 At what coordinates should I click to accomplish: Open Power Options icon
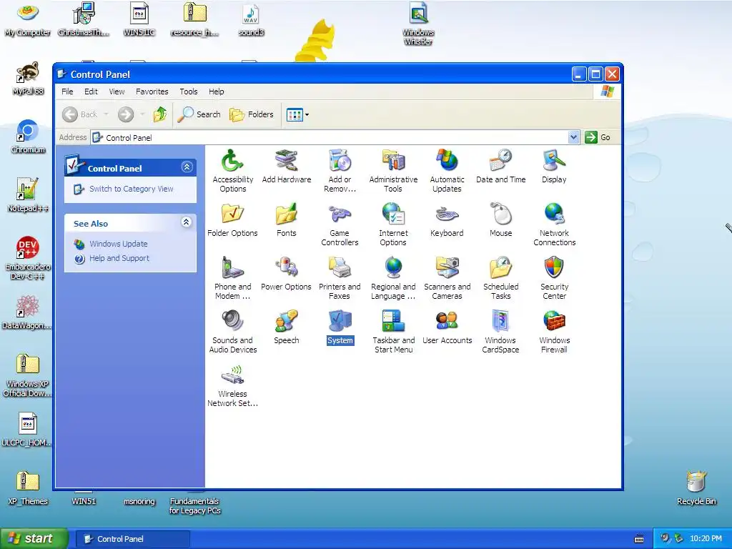(x=286, y=269)
